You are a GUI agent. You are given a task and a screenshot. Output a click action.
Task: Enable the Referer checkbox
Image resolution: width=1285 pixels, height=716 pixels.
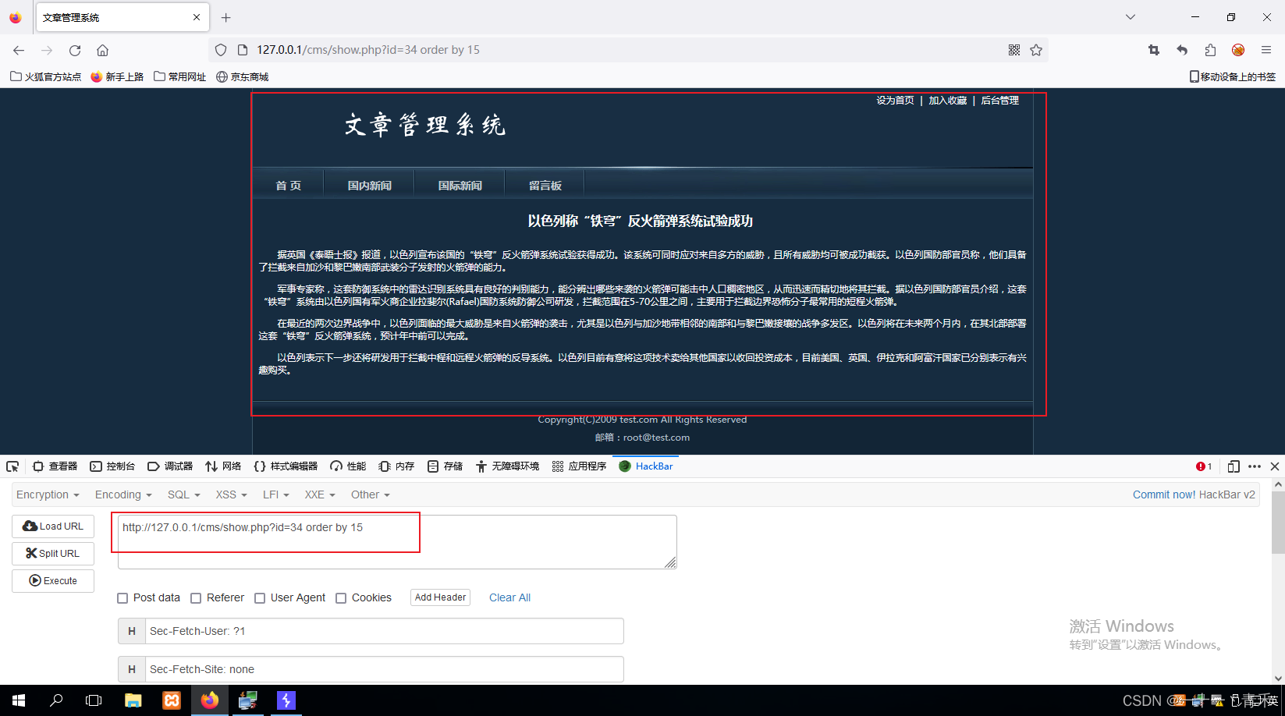click(x=196, y=598)
